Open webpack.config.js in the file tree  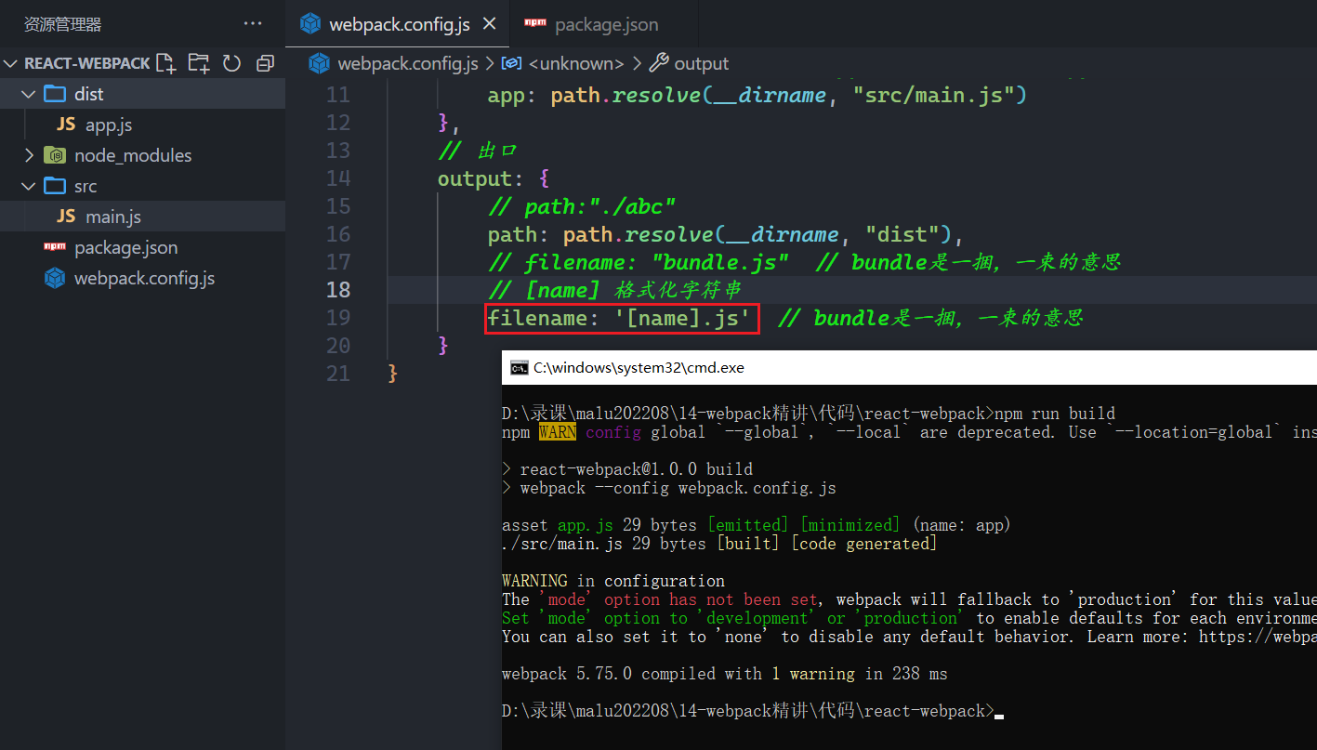click(x=142, y=278)
